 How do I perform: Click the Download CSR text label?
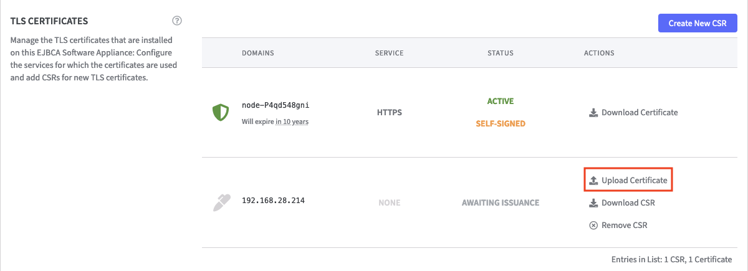point(628,203)
